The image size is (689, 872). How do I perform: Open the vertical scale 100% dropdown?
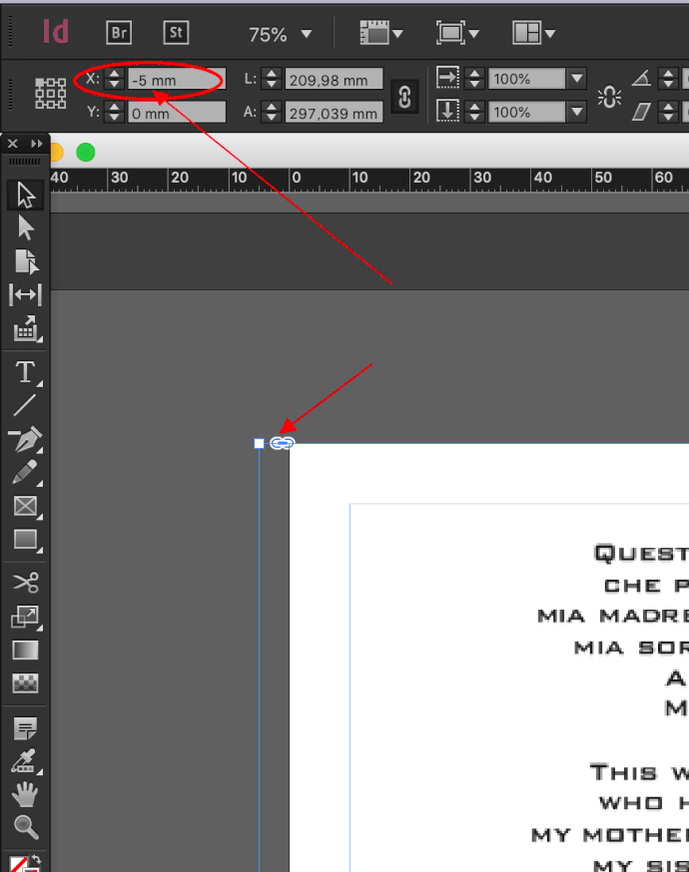pos(577,112)
